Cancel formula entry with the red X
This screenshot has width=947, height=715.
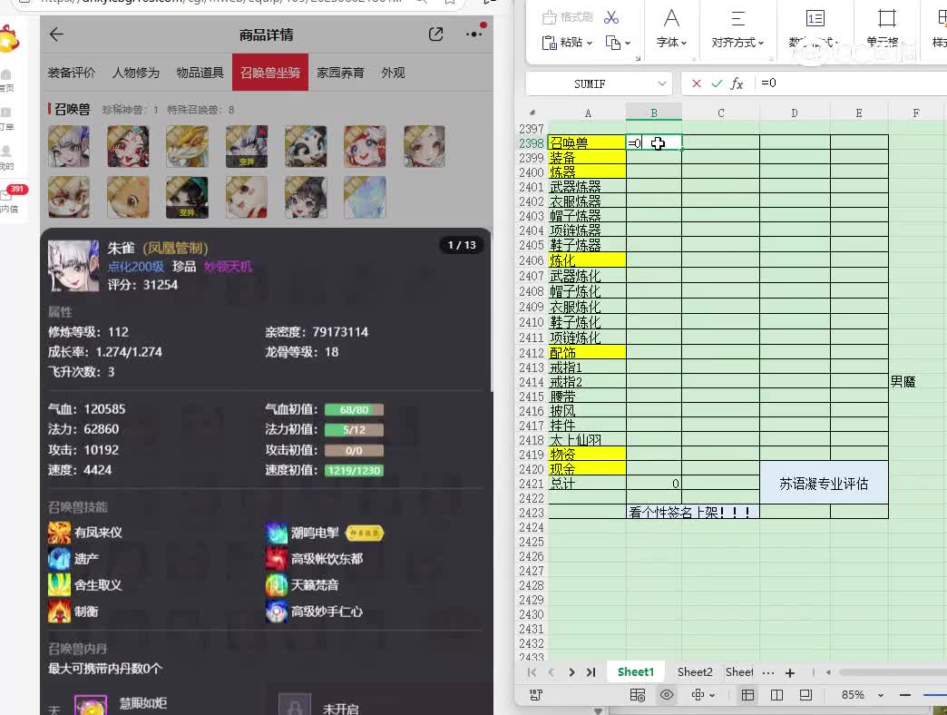point(697,83)
